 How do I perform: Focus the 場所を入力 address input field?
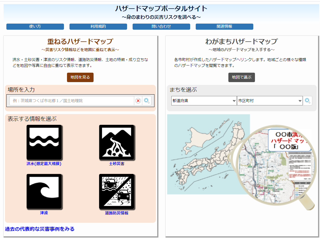point(72,101)
